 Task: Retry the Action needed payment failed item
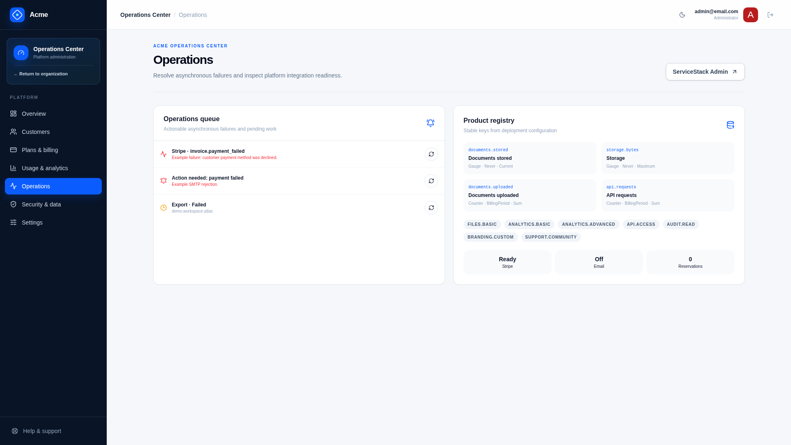click(x=431, y=181)
